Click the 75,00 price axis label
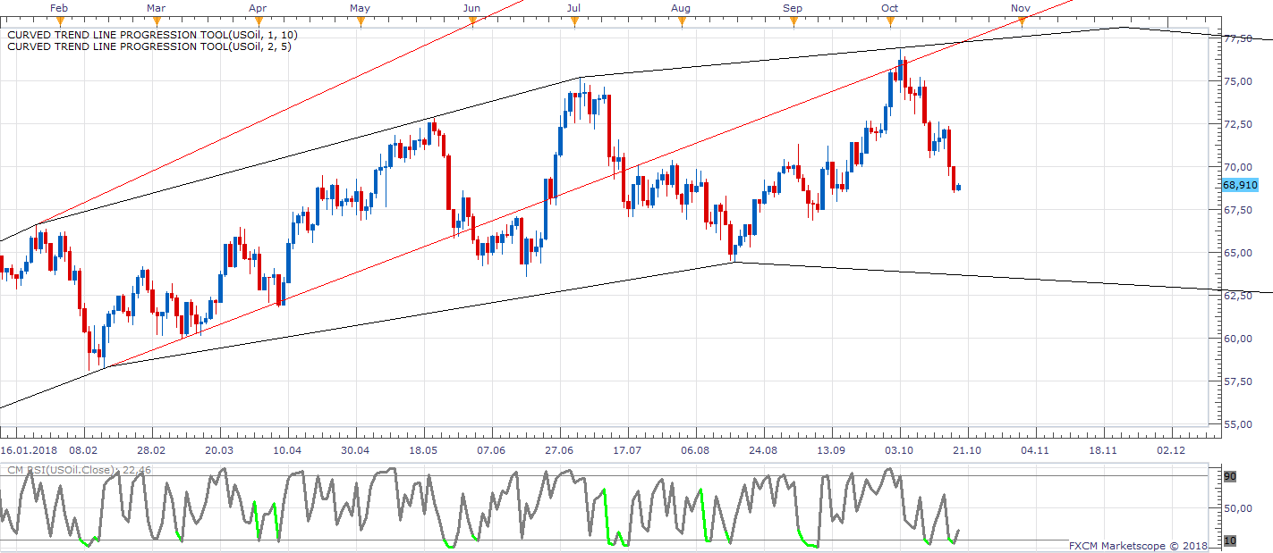1273x553 pixels. 1237,81
